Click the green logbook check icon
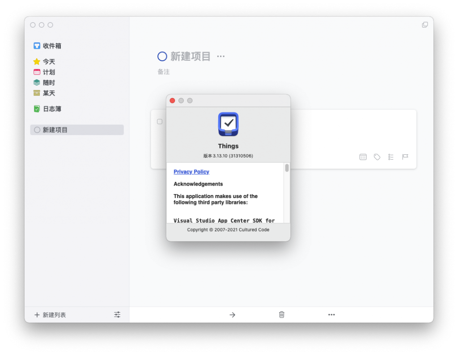The image size is (458, 355). tap(37, 109)
